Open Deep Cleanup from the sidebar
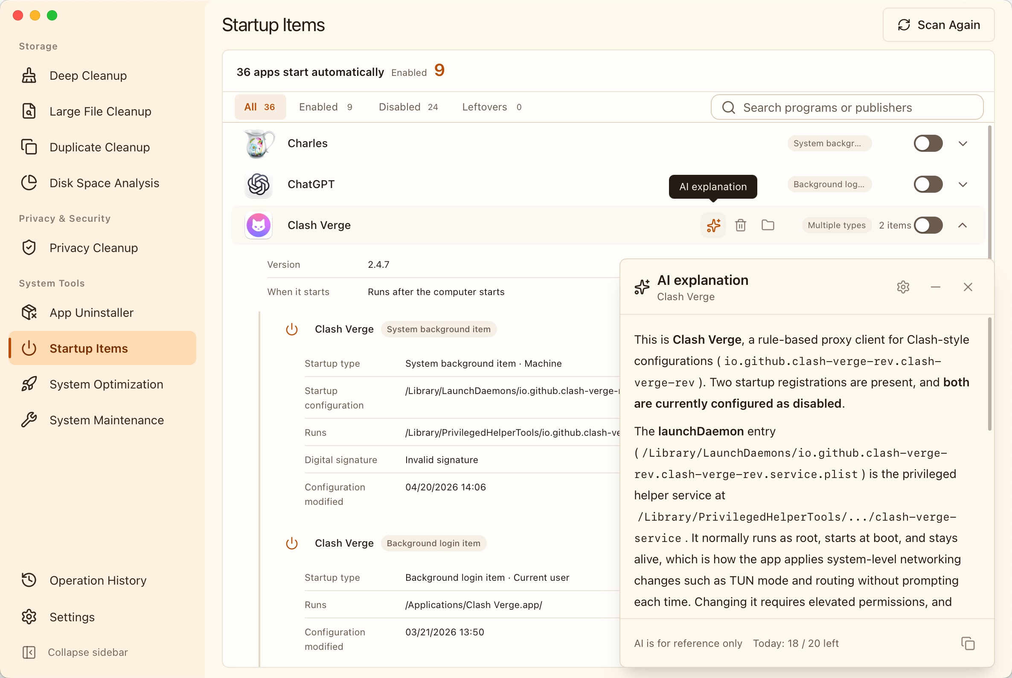The image size is (1012, 678). (102, 75)
